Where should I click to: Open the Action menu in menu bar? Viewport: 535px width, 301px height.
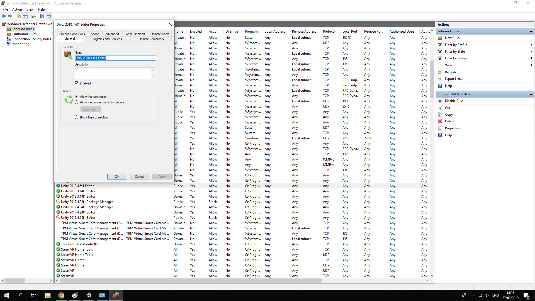(17, 9)
